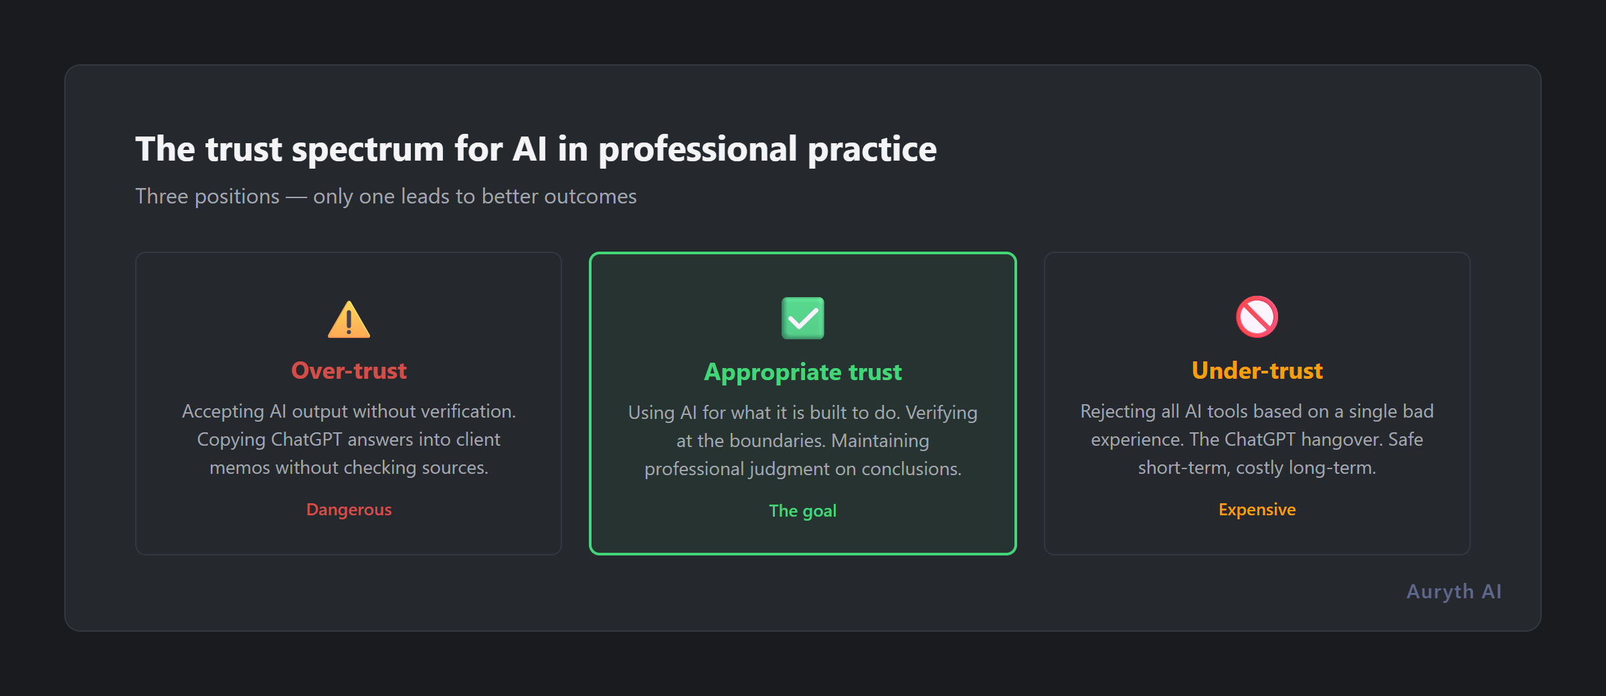Viewport: 1606px width, 696px height.
Task: Select the Under-trust heading
Action: [x=1257, y=371]
